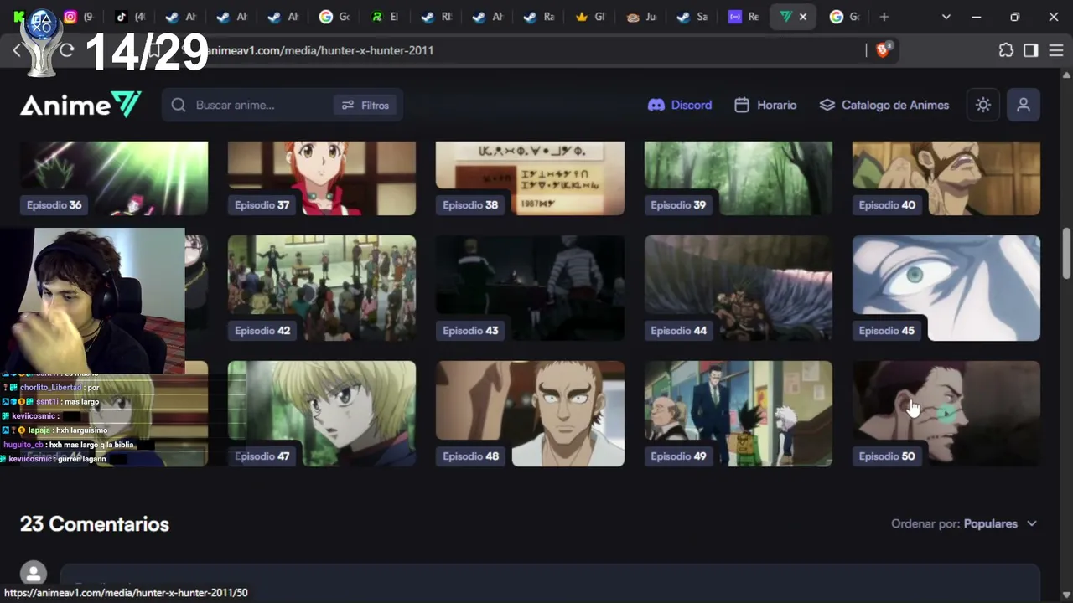Toggle the light/dark theme sun button
The image size is (1073, 603).
tap(983, 105)
